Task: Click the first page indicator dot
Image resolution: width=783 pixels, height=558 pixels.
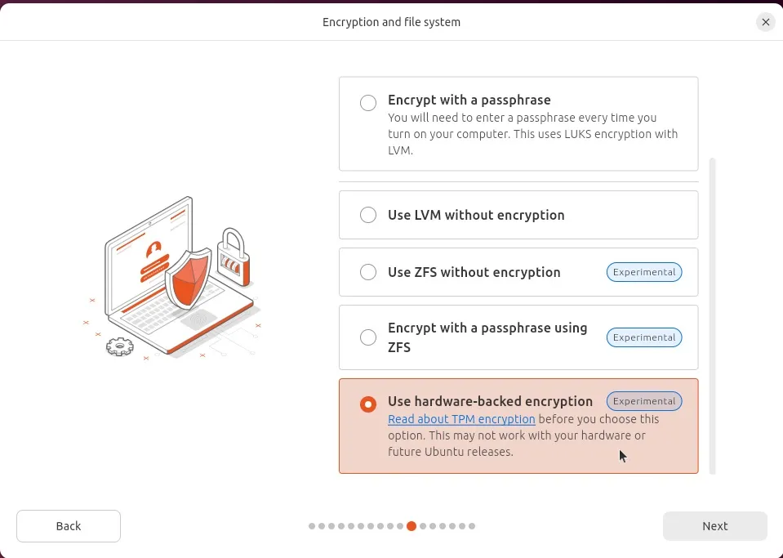Action: (311, 526)
